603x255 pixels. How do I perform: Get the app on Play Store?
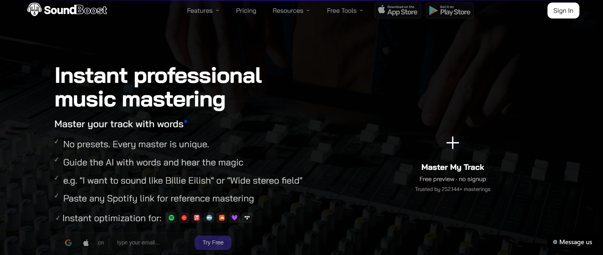[450, 11]
